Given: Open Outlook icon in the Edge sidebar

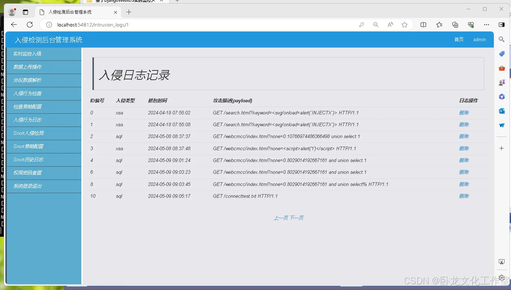Looking at the screenshot, I should pos(501,111).
